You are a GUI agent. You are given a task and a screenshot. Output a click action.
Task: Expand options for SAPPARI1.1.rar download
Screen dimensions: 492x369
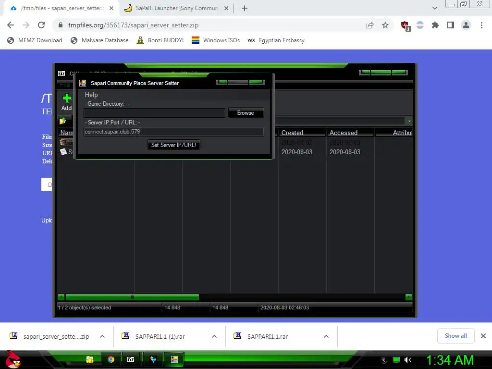[x=326, y=336]
